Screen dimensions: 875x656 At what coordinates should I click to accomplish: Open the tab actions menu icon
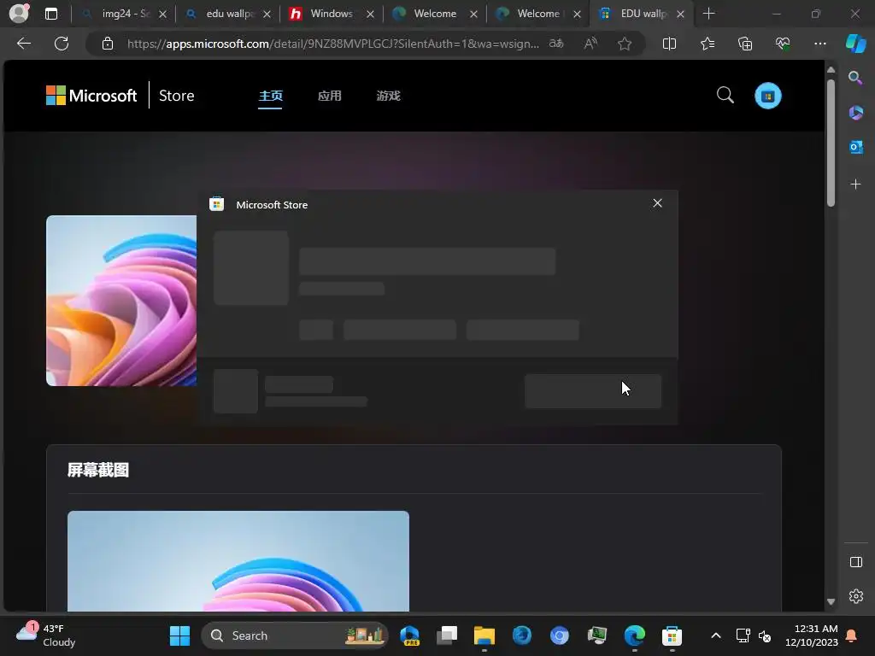50,14
